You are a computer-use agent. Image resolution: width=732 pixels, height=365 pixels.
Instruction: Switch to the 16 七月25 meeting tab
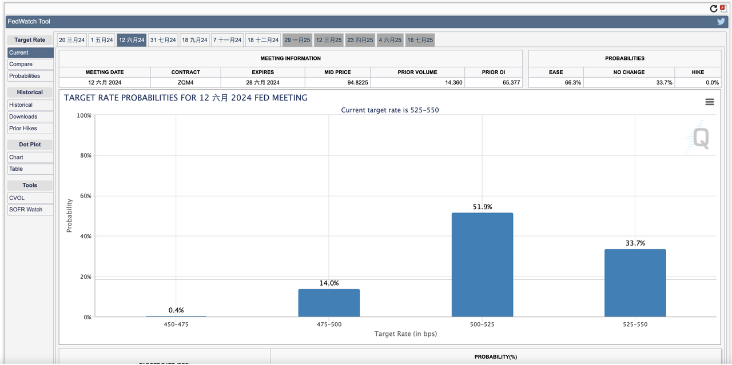coord(420,40)
